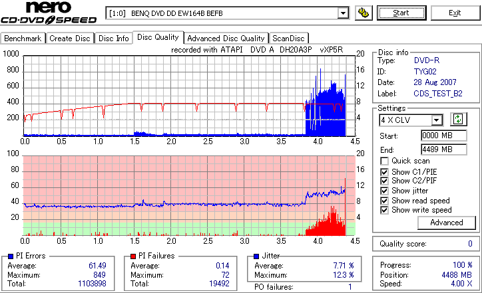Click the Jitter average 7.71 %
Screen dimensions: 482x293
344,266
